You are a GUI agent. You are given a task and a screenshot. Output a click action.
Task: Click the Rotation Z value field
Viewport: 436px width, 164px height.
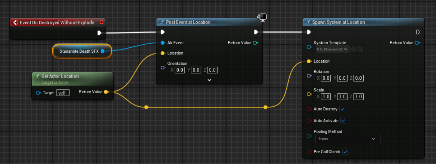359,78
